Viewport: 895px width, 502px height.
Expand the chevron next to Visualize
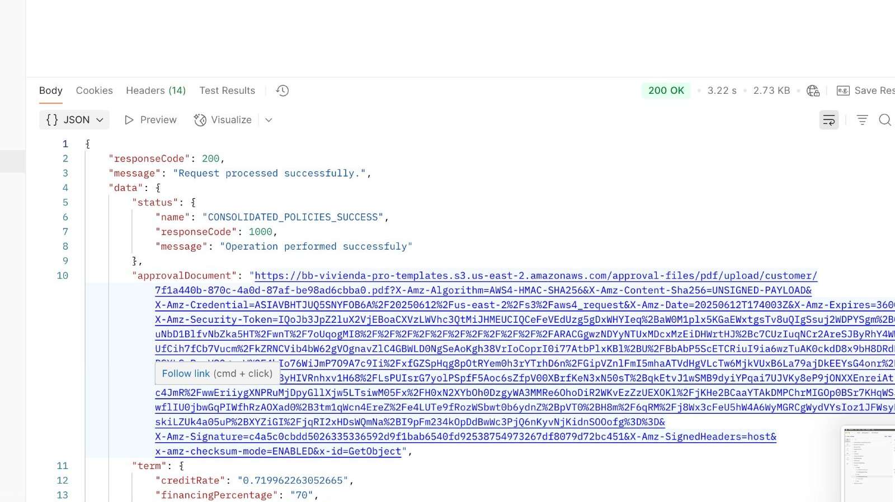click(x=268, y=120)
